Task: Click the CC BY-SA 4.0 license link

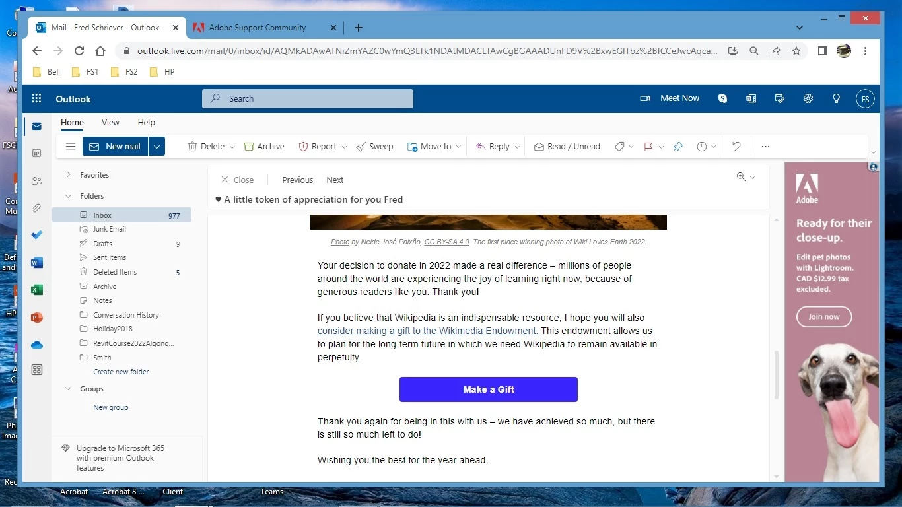Action: coord(446,242)
